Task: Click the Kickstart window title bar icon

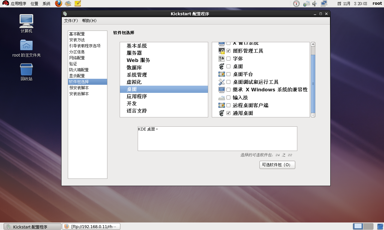Action: (65, 14)
